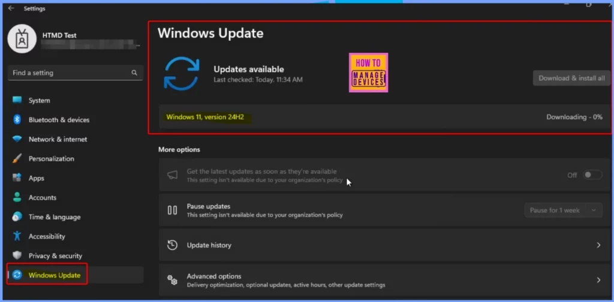
Task: Click the pause bars icon
Action: (x=172, y=210)
